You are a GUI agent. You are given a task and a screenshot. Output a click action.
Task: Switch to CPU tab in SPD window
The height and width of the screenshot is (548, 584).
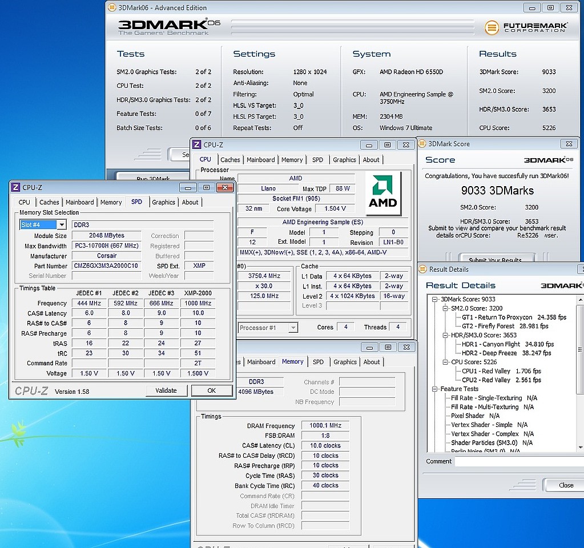tap(24, 202)
